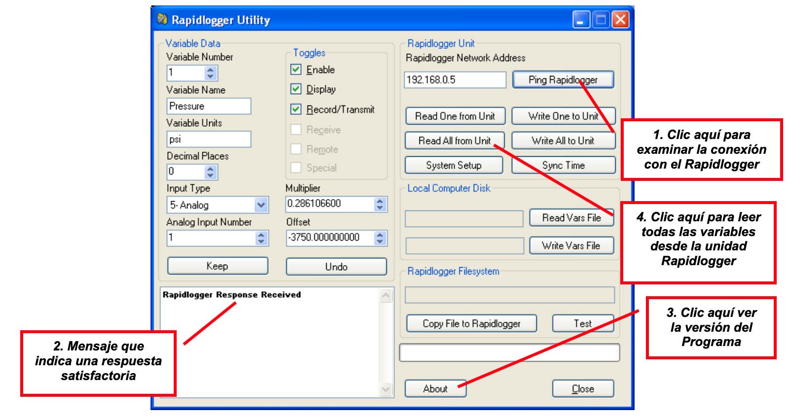Click the Rapidlogger Network Address field
791x416 pixels.
(455, 79)
